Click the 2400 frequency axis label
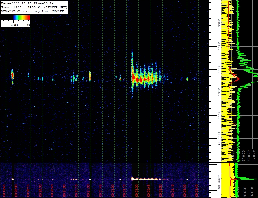Viewport: 258px width, 198px height. 219,23
